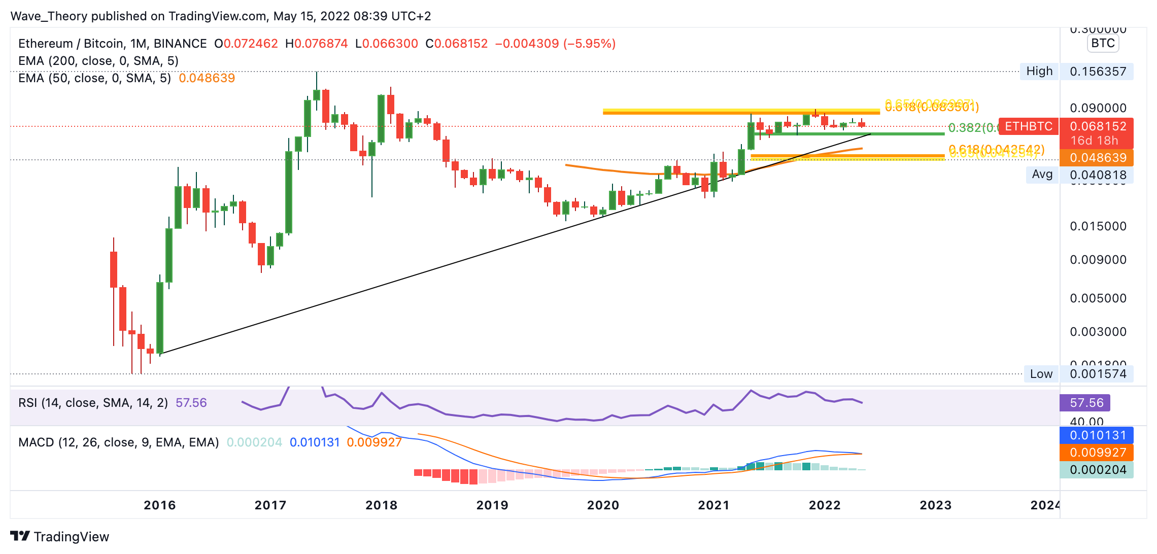Click the BTC currency badge
Viewport: 1157px width, 554px height.
click(x=1103, y=43)
